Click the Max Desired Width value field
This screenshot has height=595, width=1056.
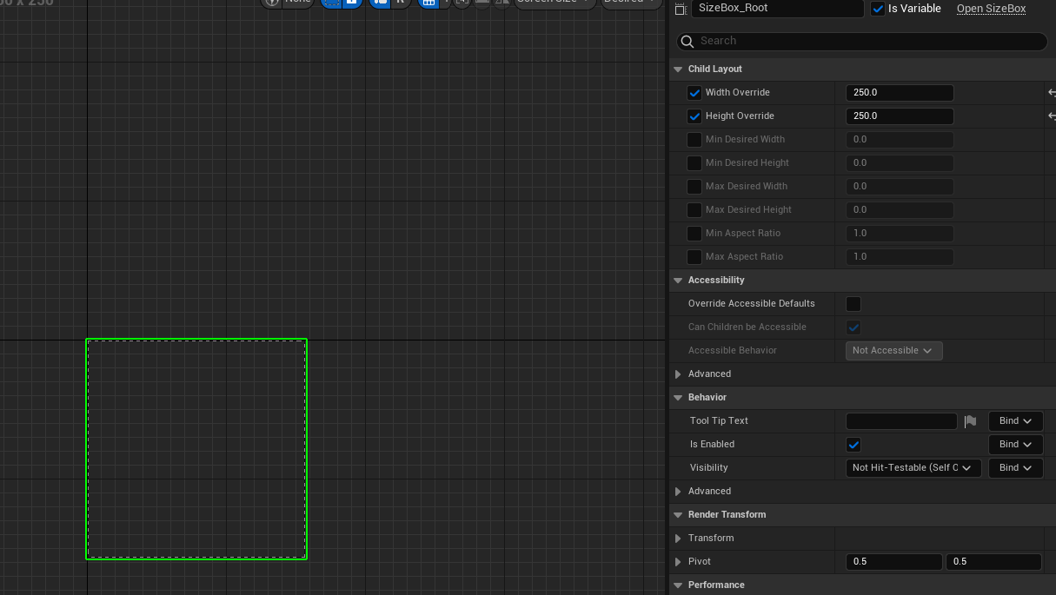click(x=900, y=187)
